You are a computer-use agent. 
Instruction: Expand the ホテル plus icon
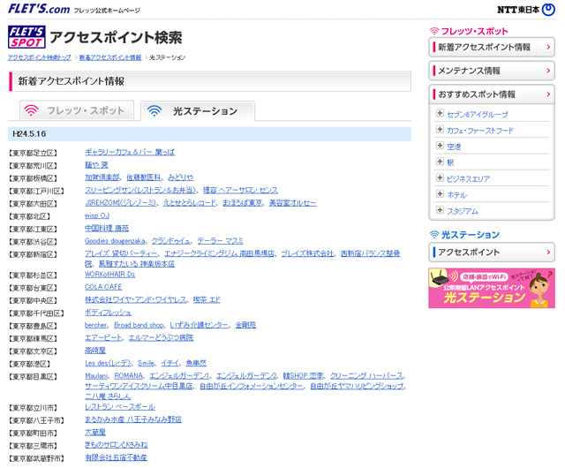point(440,193)
